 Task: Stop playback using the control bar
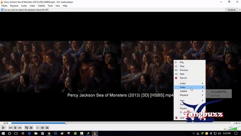[x=15, y=128]
